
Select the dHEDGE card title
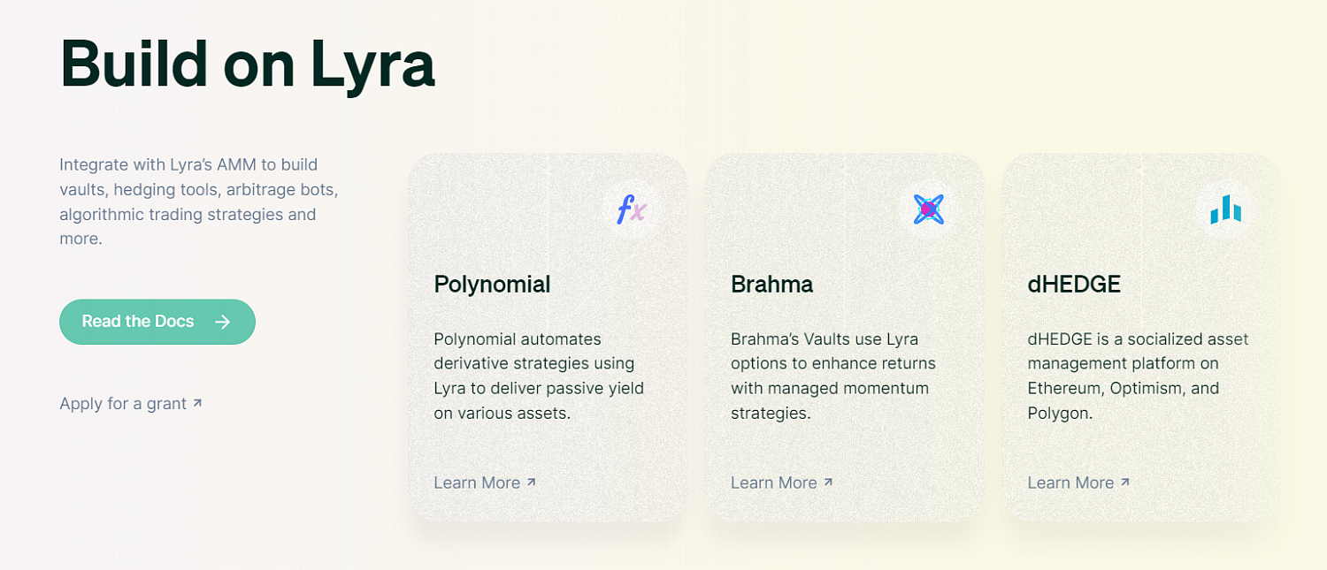click(1074, 285)
